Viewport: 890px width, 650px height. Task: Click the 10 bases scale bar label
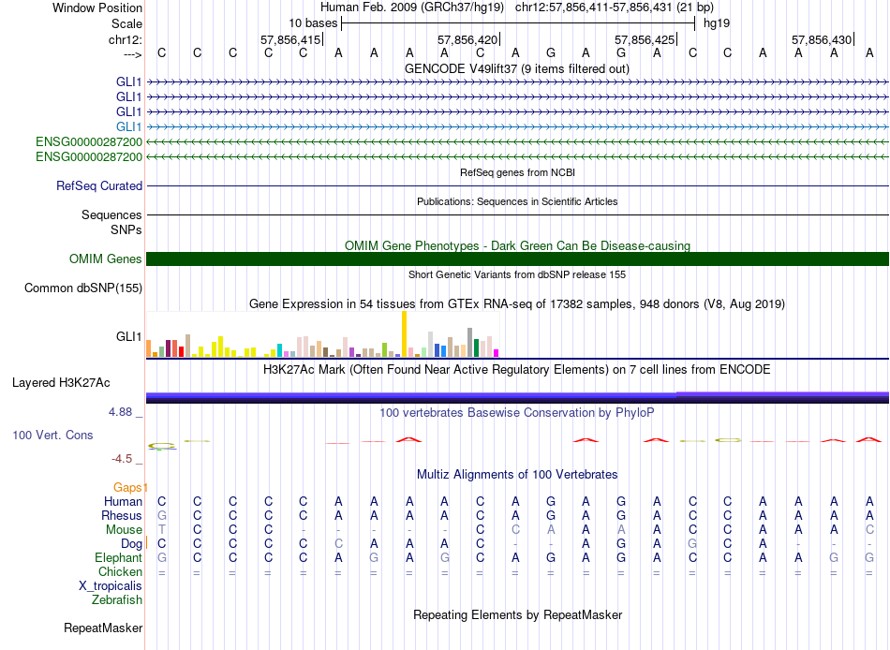point(313,23)
